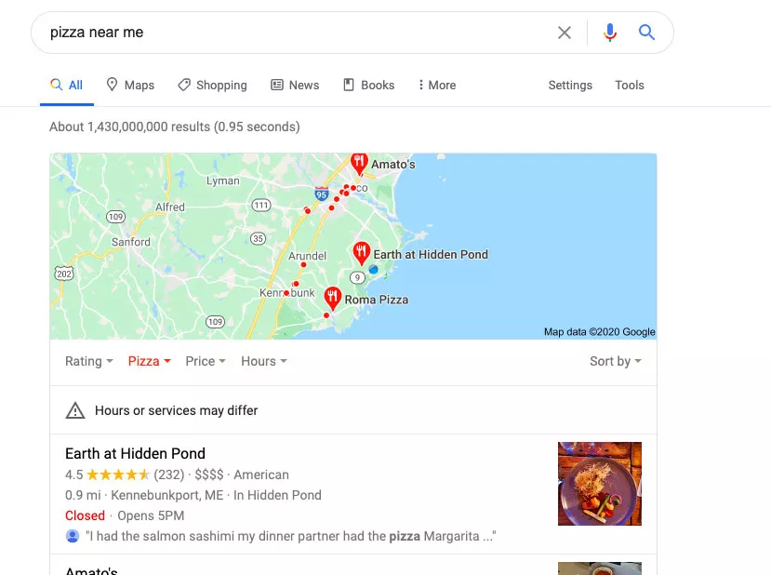Expand the Hours filter dropdown
Image resolution: width=771 pixels, height=575 pixels.
[x=264, y=361]
